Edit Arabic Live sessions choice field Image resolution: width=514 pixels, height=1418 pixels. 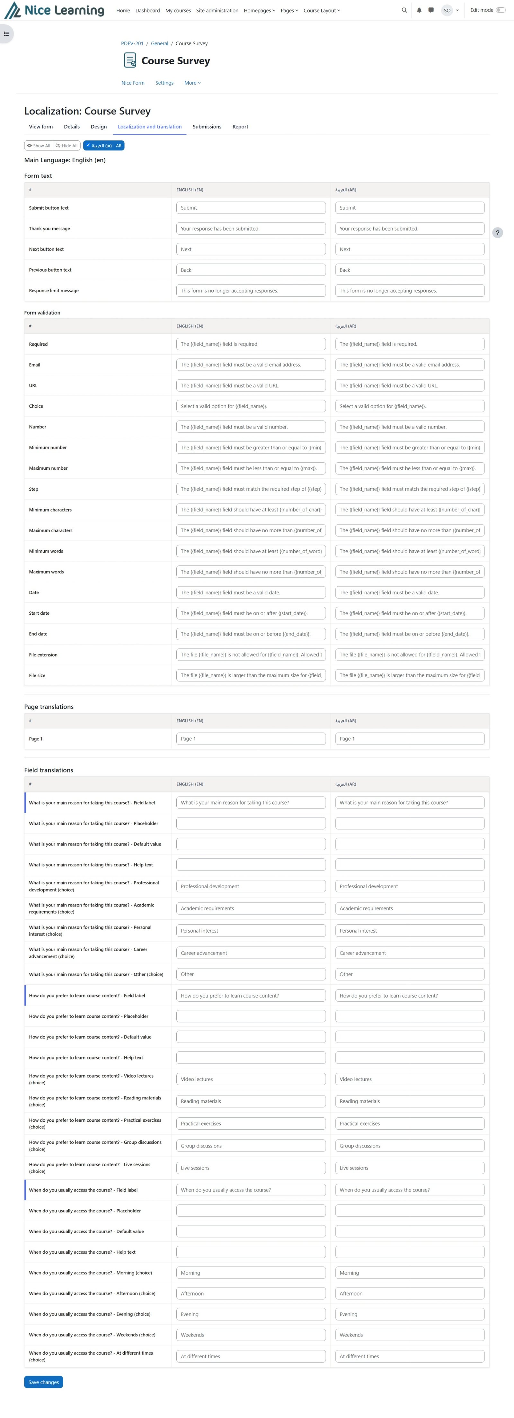[410, 1168]
